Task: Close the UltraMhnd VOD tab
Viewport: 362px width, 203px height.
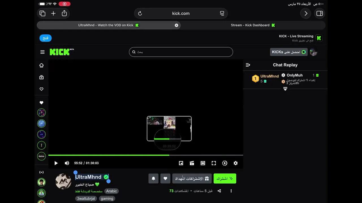Action: pos(176,25)
